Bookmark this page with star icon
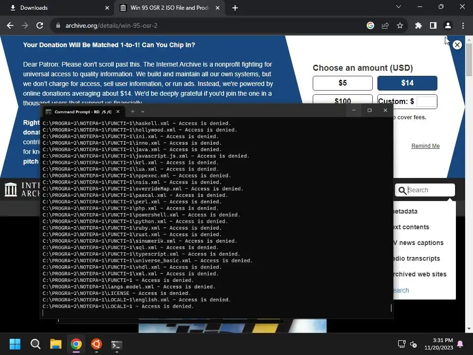Image resolution: width=473 pixels, height=355 pixels. [x=400, y=26]
